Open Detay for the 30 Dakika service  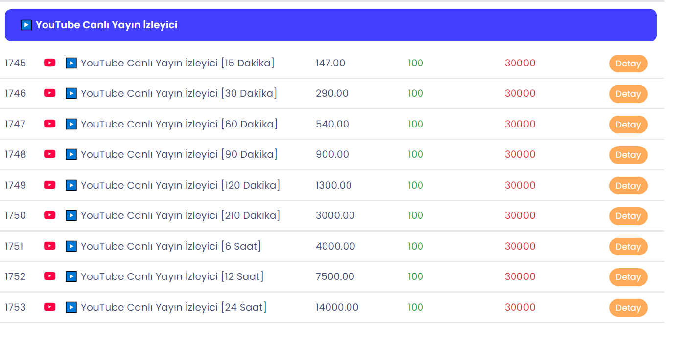(628, 94)
